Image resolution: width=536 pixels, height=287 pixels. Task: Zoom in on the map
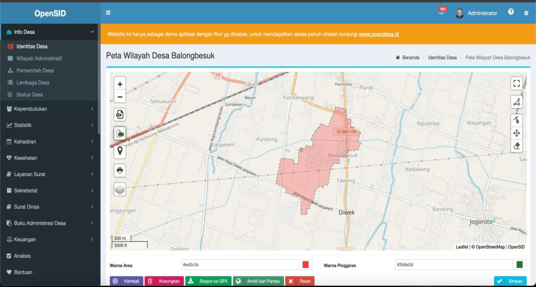click(x=120, y=84)
